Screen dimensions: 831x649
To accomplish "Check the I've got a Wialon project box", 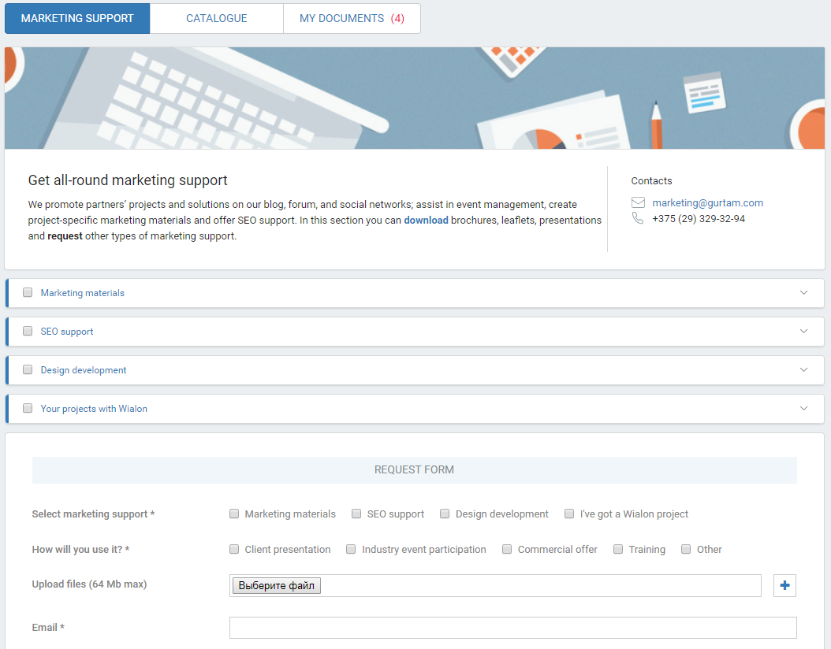I will [x=569, y=514].
